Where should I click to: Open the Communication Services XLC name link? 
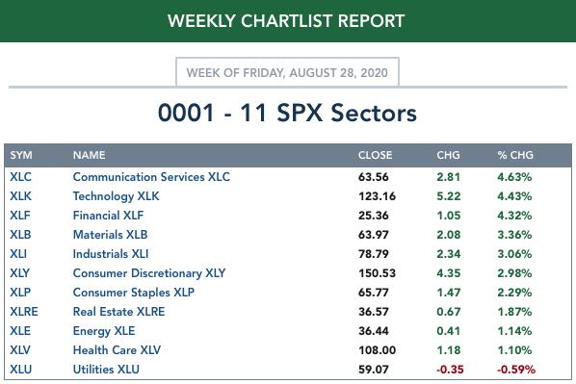pyautogui.click(x=151, y=177)
